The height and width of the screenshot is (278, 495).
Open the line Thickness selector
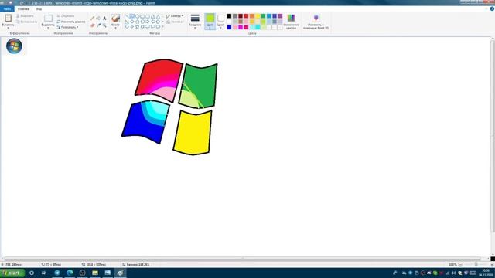[195, 22]
